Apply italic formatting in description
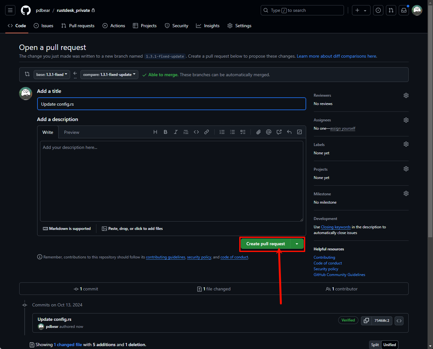 tap(176, 132)
